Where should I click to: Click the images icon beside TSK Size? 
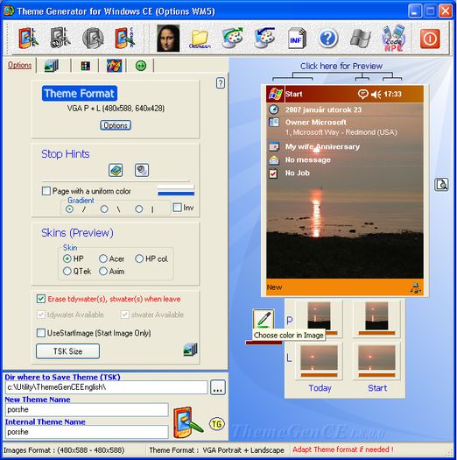[x=191, y=350]
